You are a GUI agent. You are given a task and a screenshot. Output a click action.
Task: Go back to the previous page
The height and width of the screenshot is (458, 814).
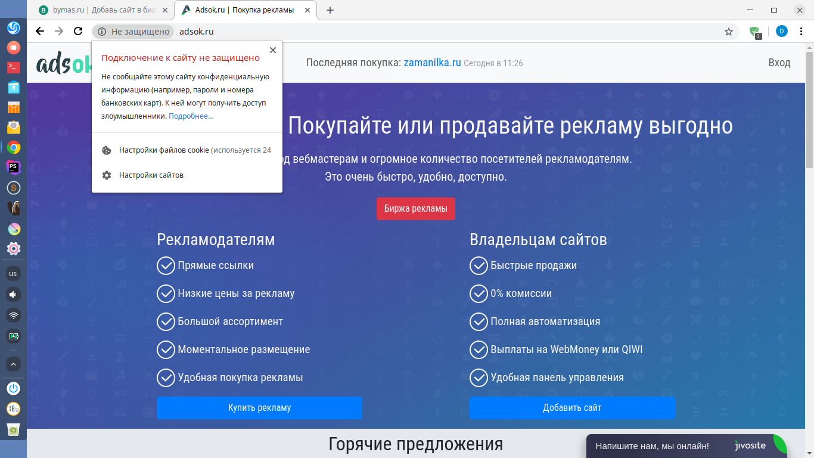[x=40, y=32]
